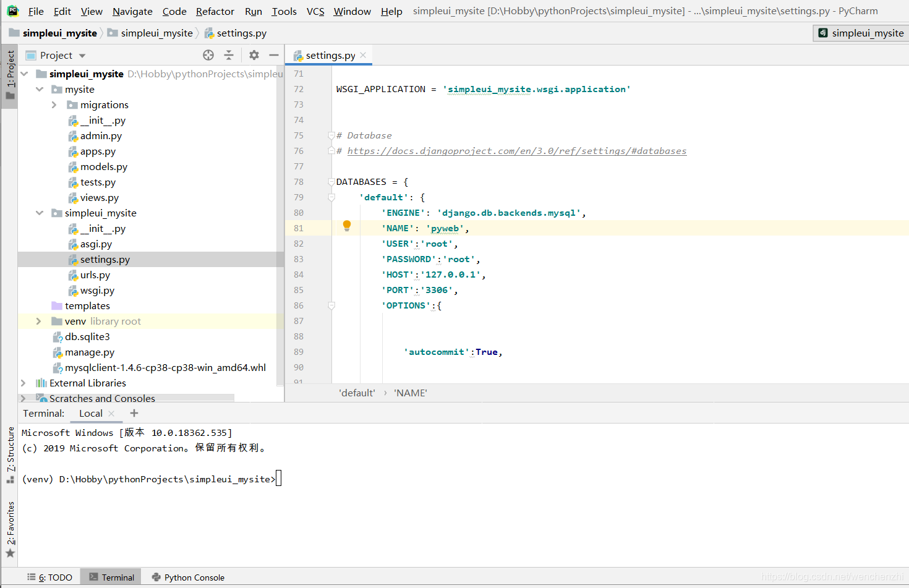Open the View menu
Viewport: 909px width, 588px height.
click(x=92, y=11)
